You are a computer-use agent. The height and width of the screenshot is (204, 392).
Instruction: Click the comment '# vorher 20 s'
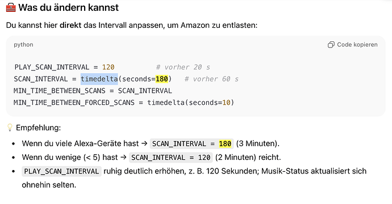coord(183,67)
